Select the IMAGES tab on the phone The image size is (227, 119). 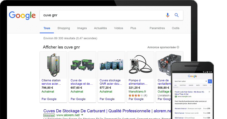[x=191, y=85]
